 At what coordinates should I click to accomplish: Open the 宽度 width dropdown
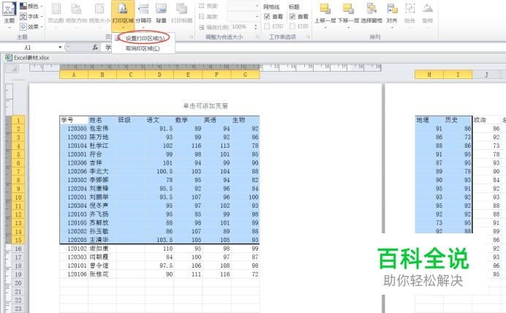pyautogui.click(x=257, y=6)
